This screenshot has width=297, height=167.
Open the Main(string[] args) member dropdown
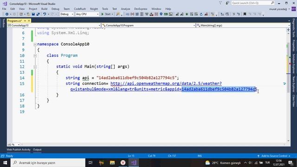[243, 26]
